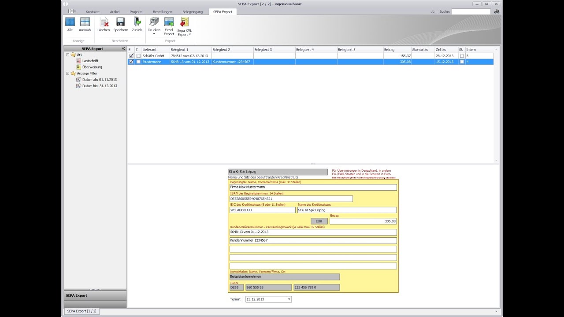The width and height of the screenshot is (564, 317).
Task: Click the Auswahl selection icon
Action: (85, 22)
